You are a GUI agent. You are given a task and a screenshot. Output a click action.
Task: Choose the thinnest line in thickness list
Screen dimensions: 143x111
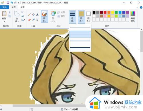(x=80, y=27)
